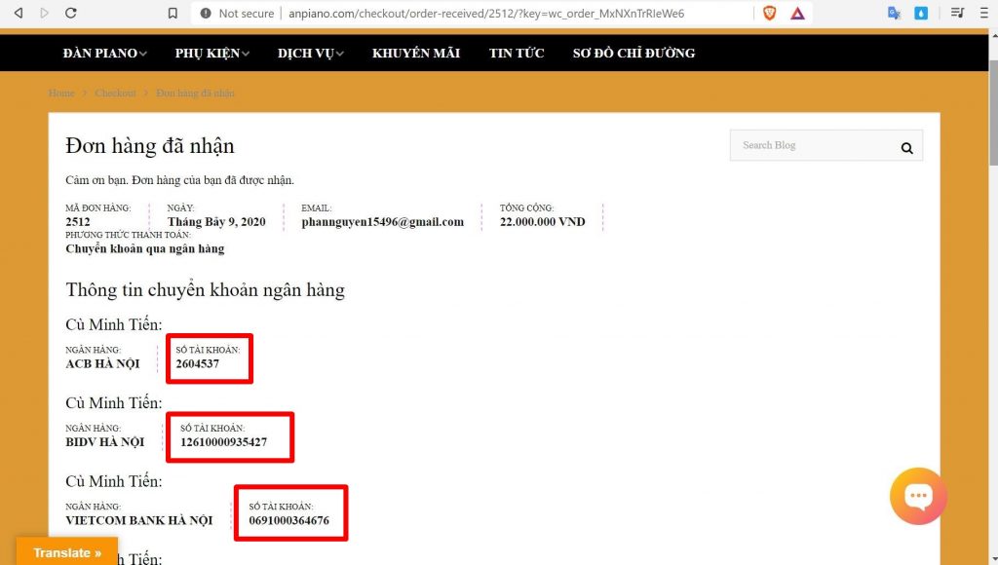The width and height of the screenshot is (998, 565).
Task: Click inside the Search Blog field
Action: (809, 146)
